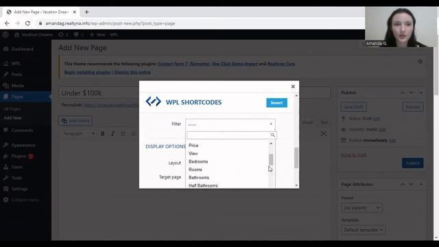This screenshot has height=247, width=439.
Task: Click Collapse menu in the sidebar
Action: [25, 200]
